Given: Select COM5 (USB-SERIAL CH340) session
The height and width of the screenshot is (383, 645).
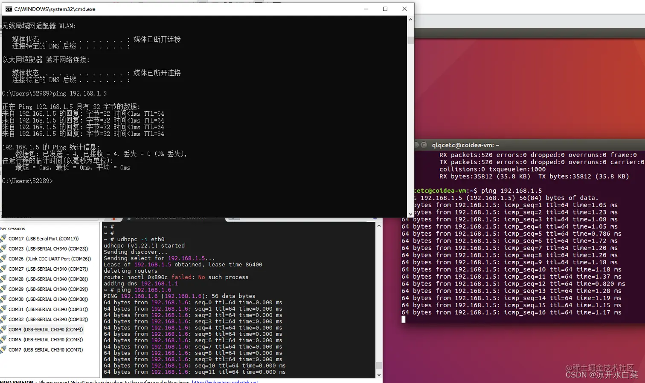Looking at the screenshot, I should 45,340.
